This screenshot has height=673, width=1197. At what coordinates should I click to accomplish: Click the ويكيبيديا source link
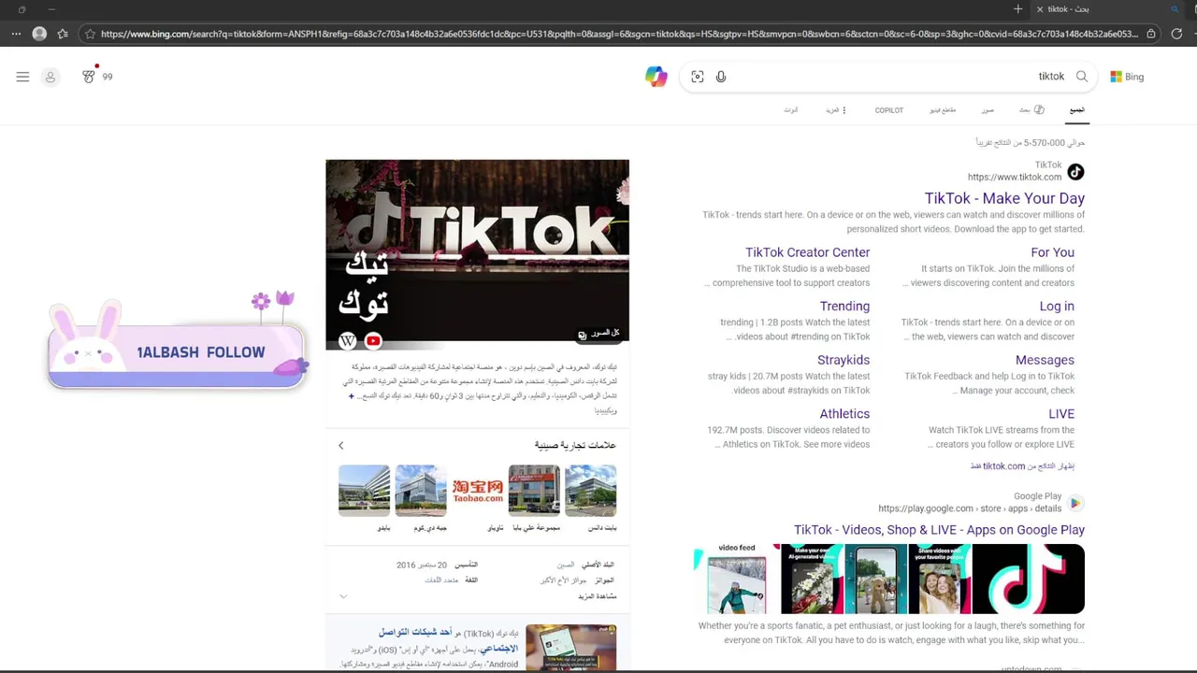click(606, 410)
